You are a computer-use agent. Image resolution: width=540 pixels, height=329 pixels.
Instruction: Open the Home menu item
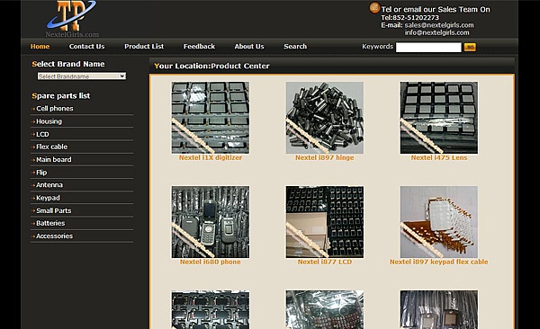[x=40, y=47]
